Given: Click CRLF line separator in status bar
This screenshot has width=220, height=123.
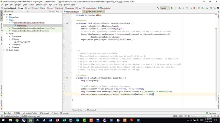Looking at the screenshot, I should pyautogui.click(x=180, y=116).
